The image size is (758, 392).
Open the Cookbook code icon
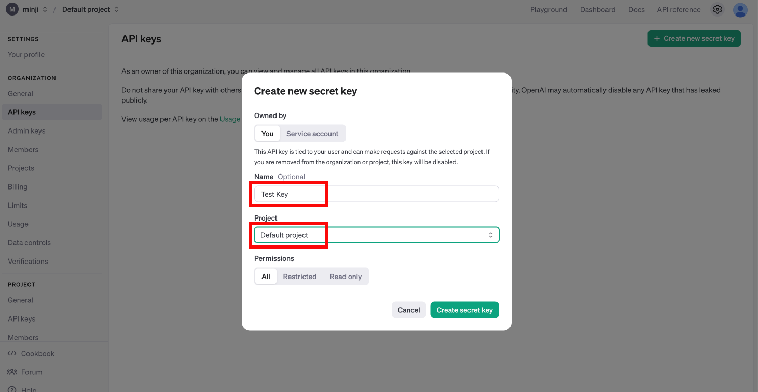click(x=12, y=354)
